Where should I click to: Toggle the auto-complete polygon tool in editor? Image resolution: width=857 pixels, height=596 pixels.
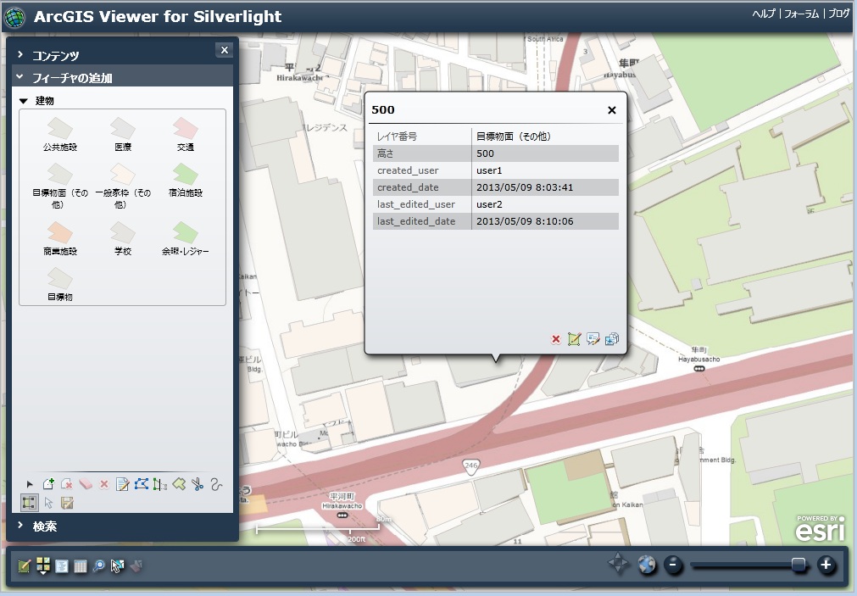coord(30,503)
